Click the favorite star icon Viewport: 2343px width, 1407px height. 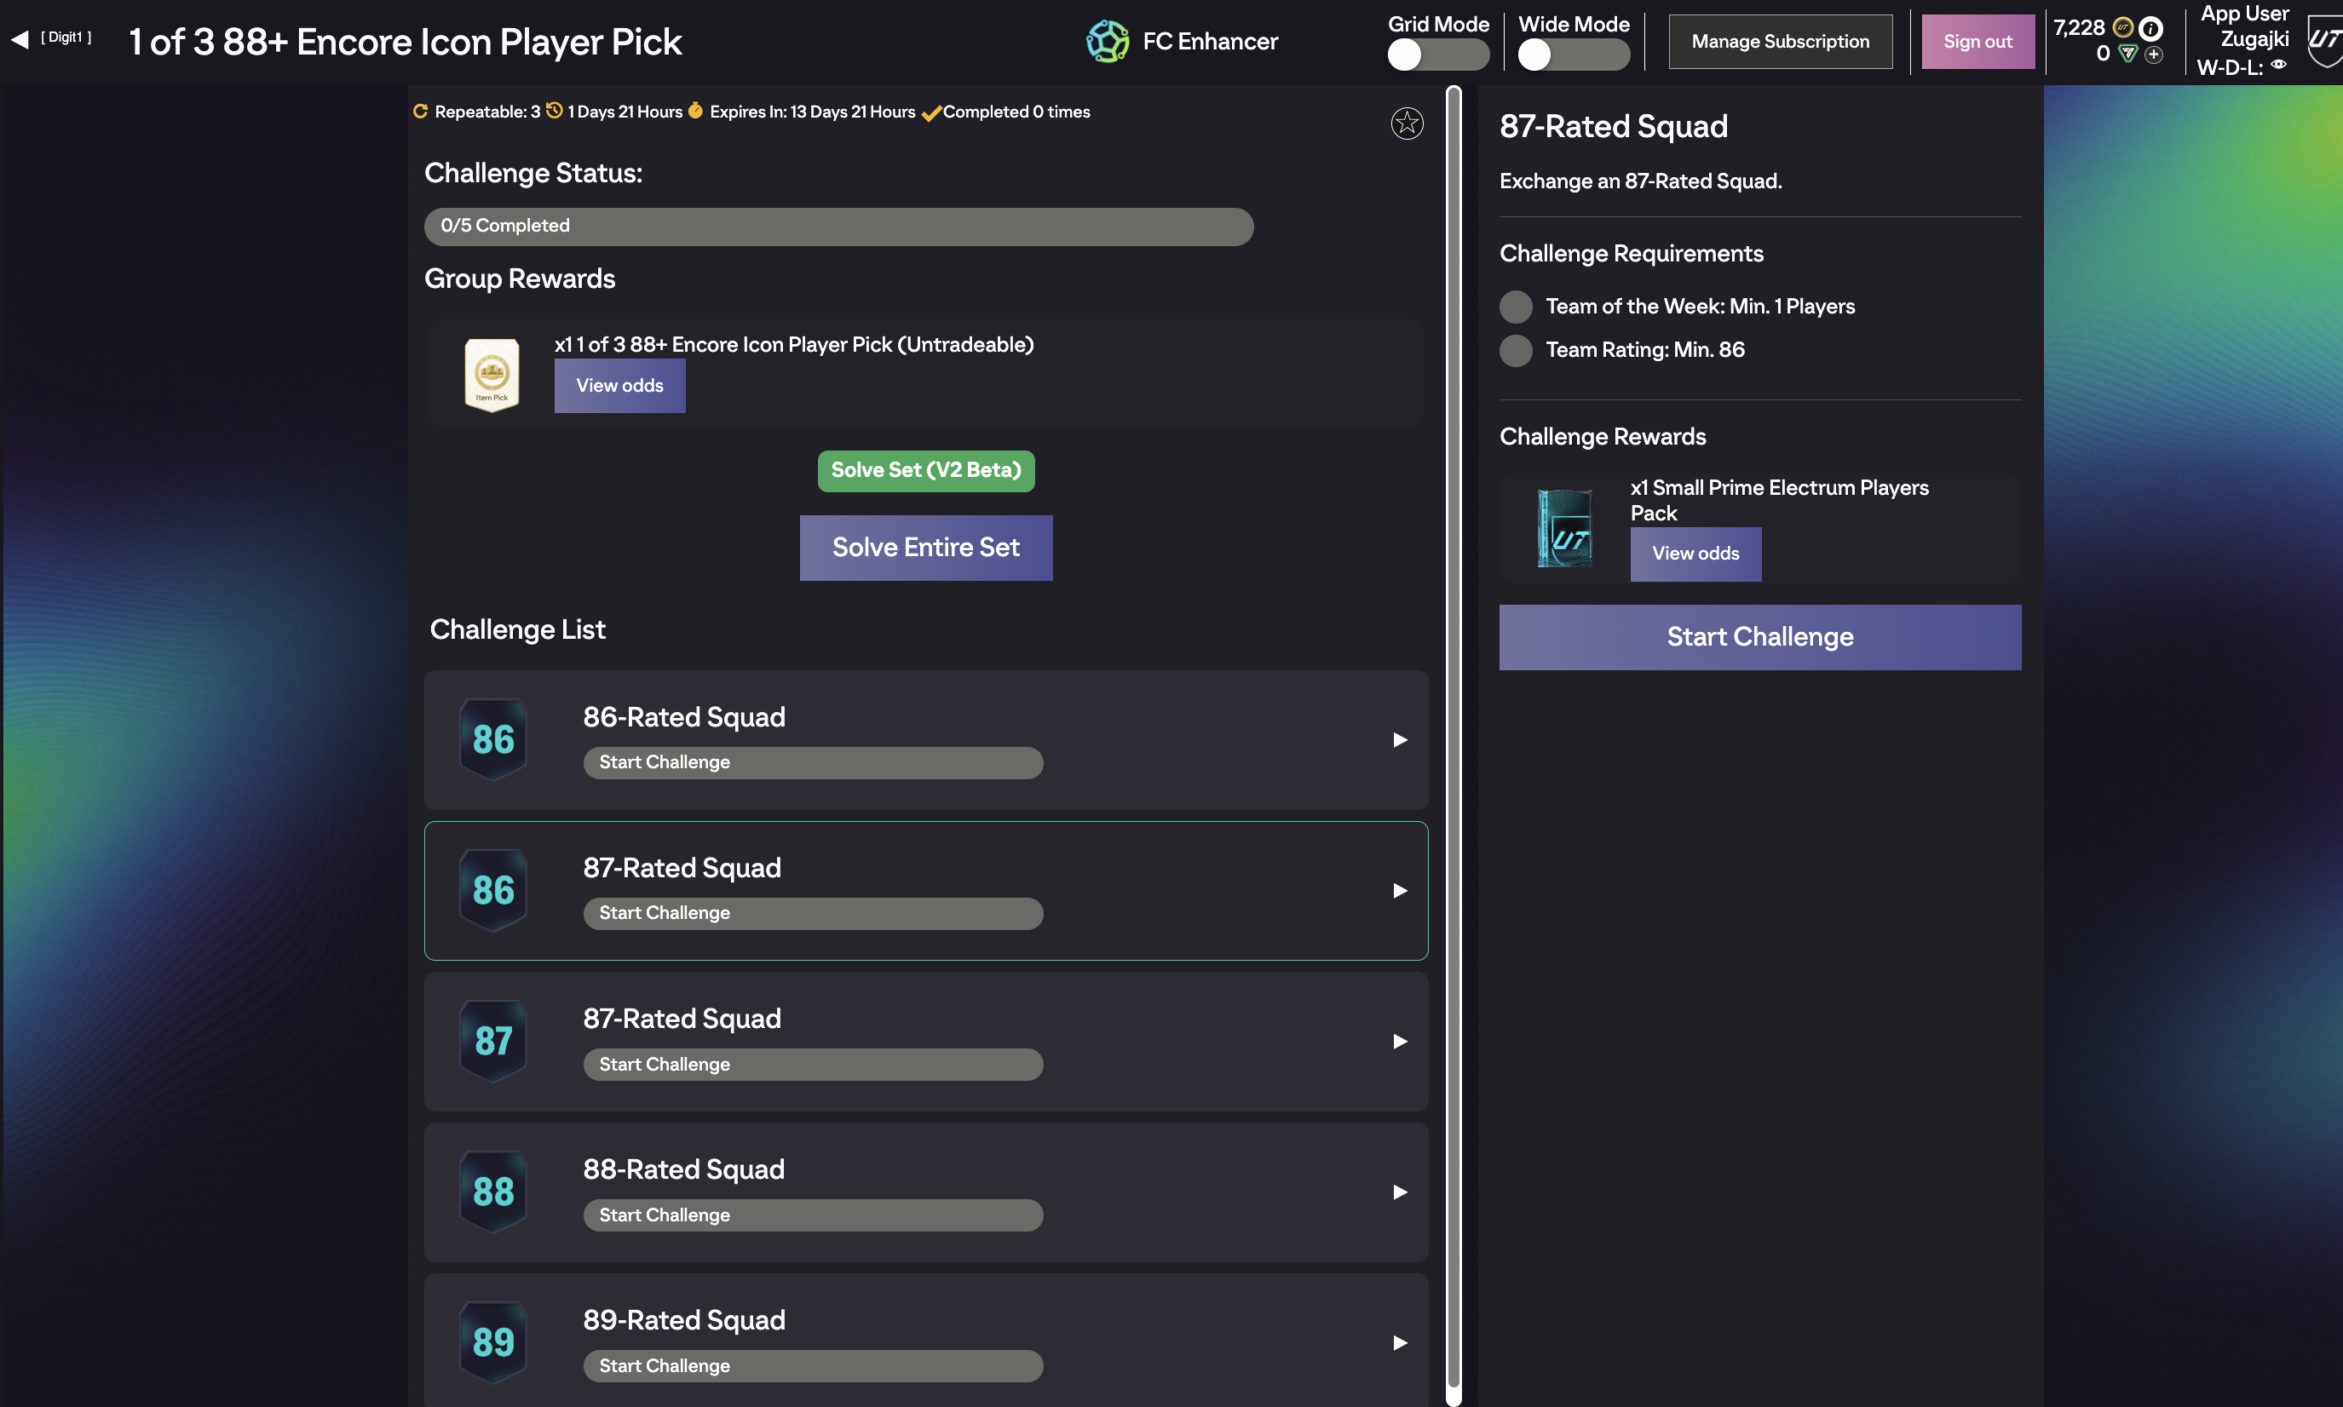1406,123
